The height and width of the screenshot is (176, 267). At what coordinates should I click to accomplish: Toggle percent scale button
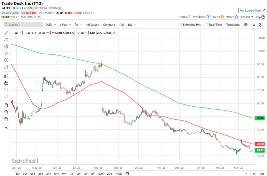[254, 174]
